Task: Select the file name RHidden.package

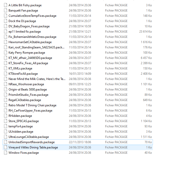Action: [20, 116]
